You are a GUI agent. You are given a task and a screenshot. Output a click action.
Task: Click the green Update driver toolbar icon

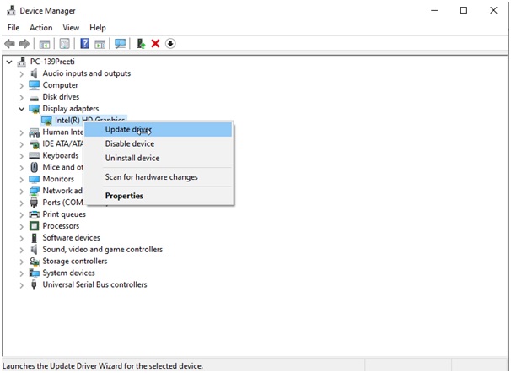pos(141,44)
